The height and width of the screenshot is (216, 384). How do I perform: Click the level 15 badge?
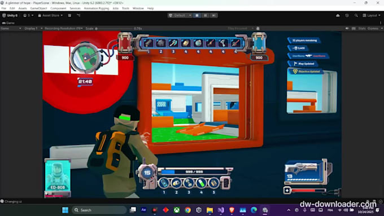[147, 173]
